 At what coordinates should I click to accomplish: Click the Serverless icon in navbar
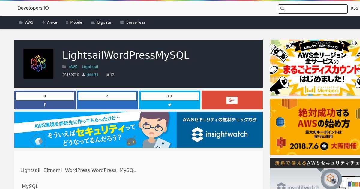pyautogui.click(x=122, y=22)
